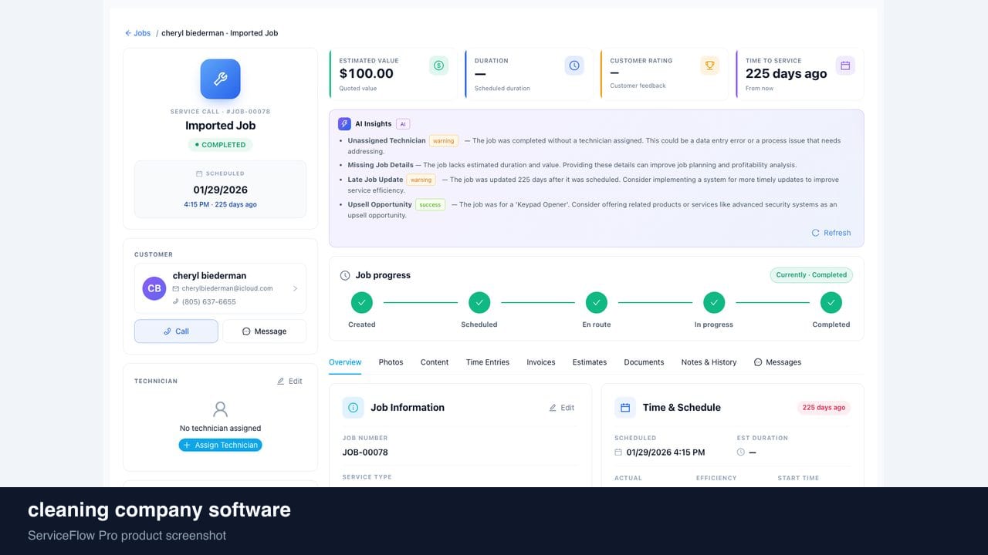Click the In progress step checkmark circle
988x555 pixels.
pyautogui.click(x=714, y=303)
